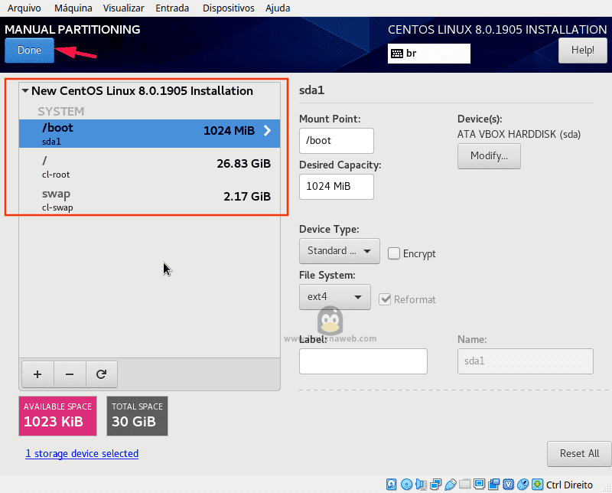Click the add mount point plus button
The width and height of the screenshot is (612, 493).
click(x=37, y=374)
